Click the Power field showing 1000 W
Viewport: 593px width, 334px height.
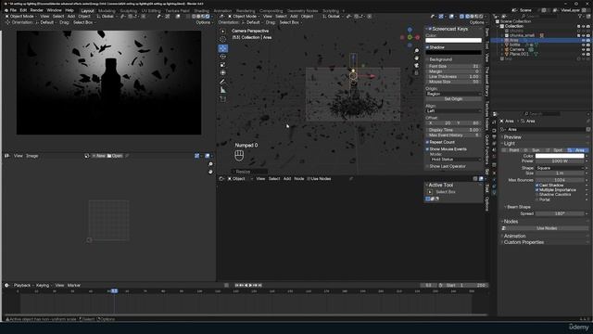[x=560, y=161]
